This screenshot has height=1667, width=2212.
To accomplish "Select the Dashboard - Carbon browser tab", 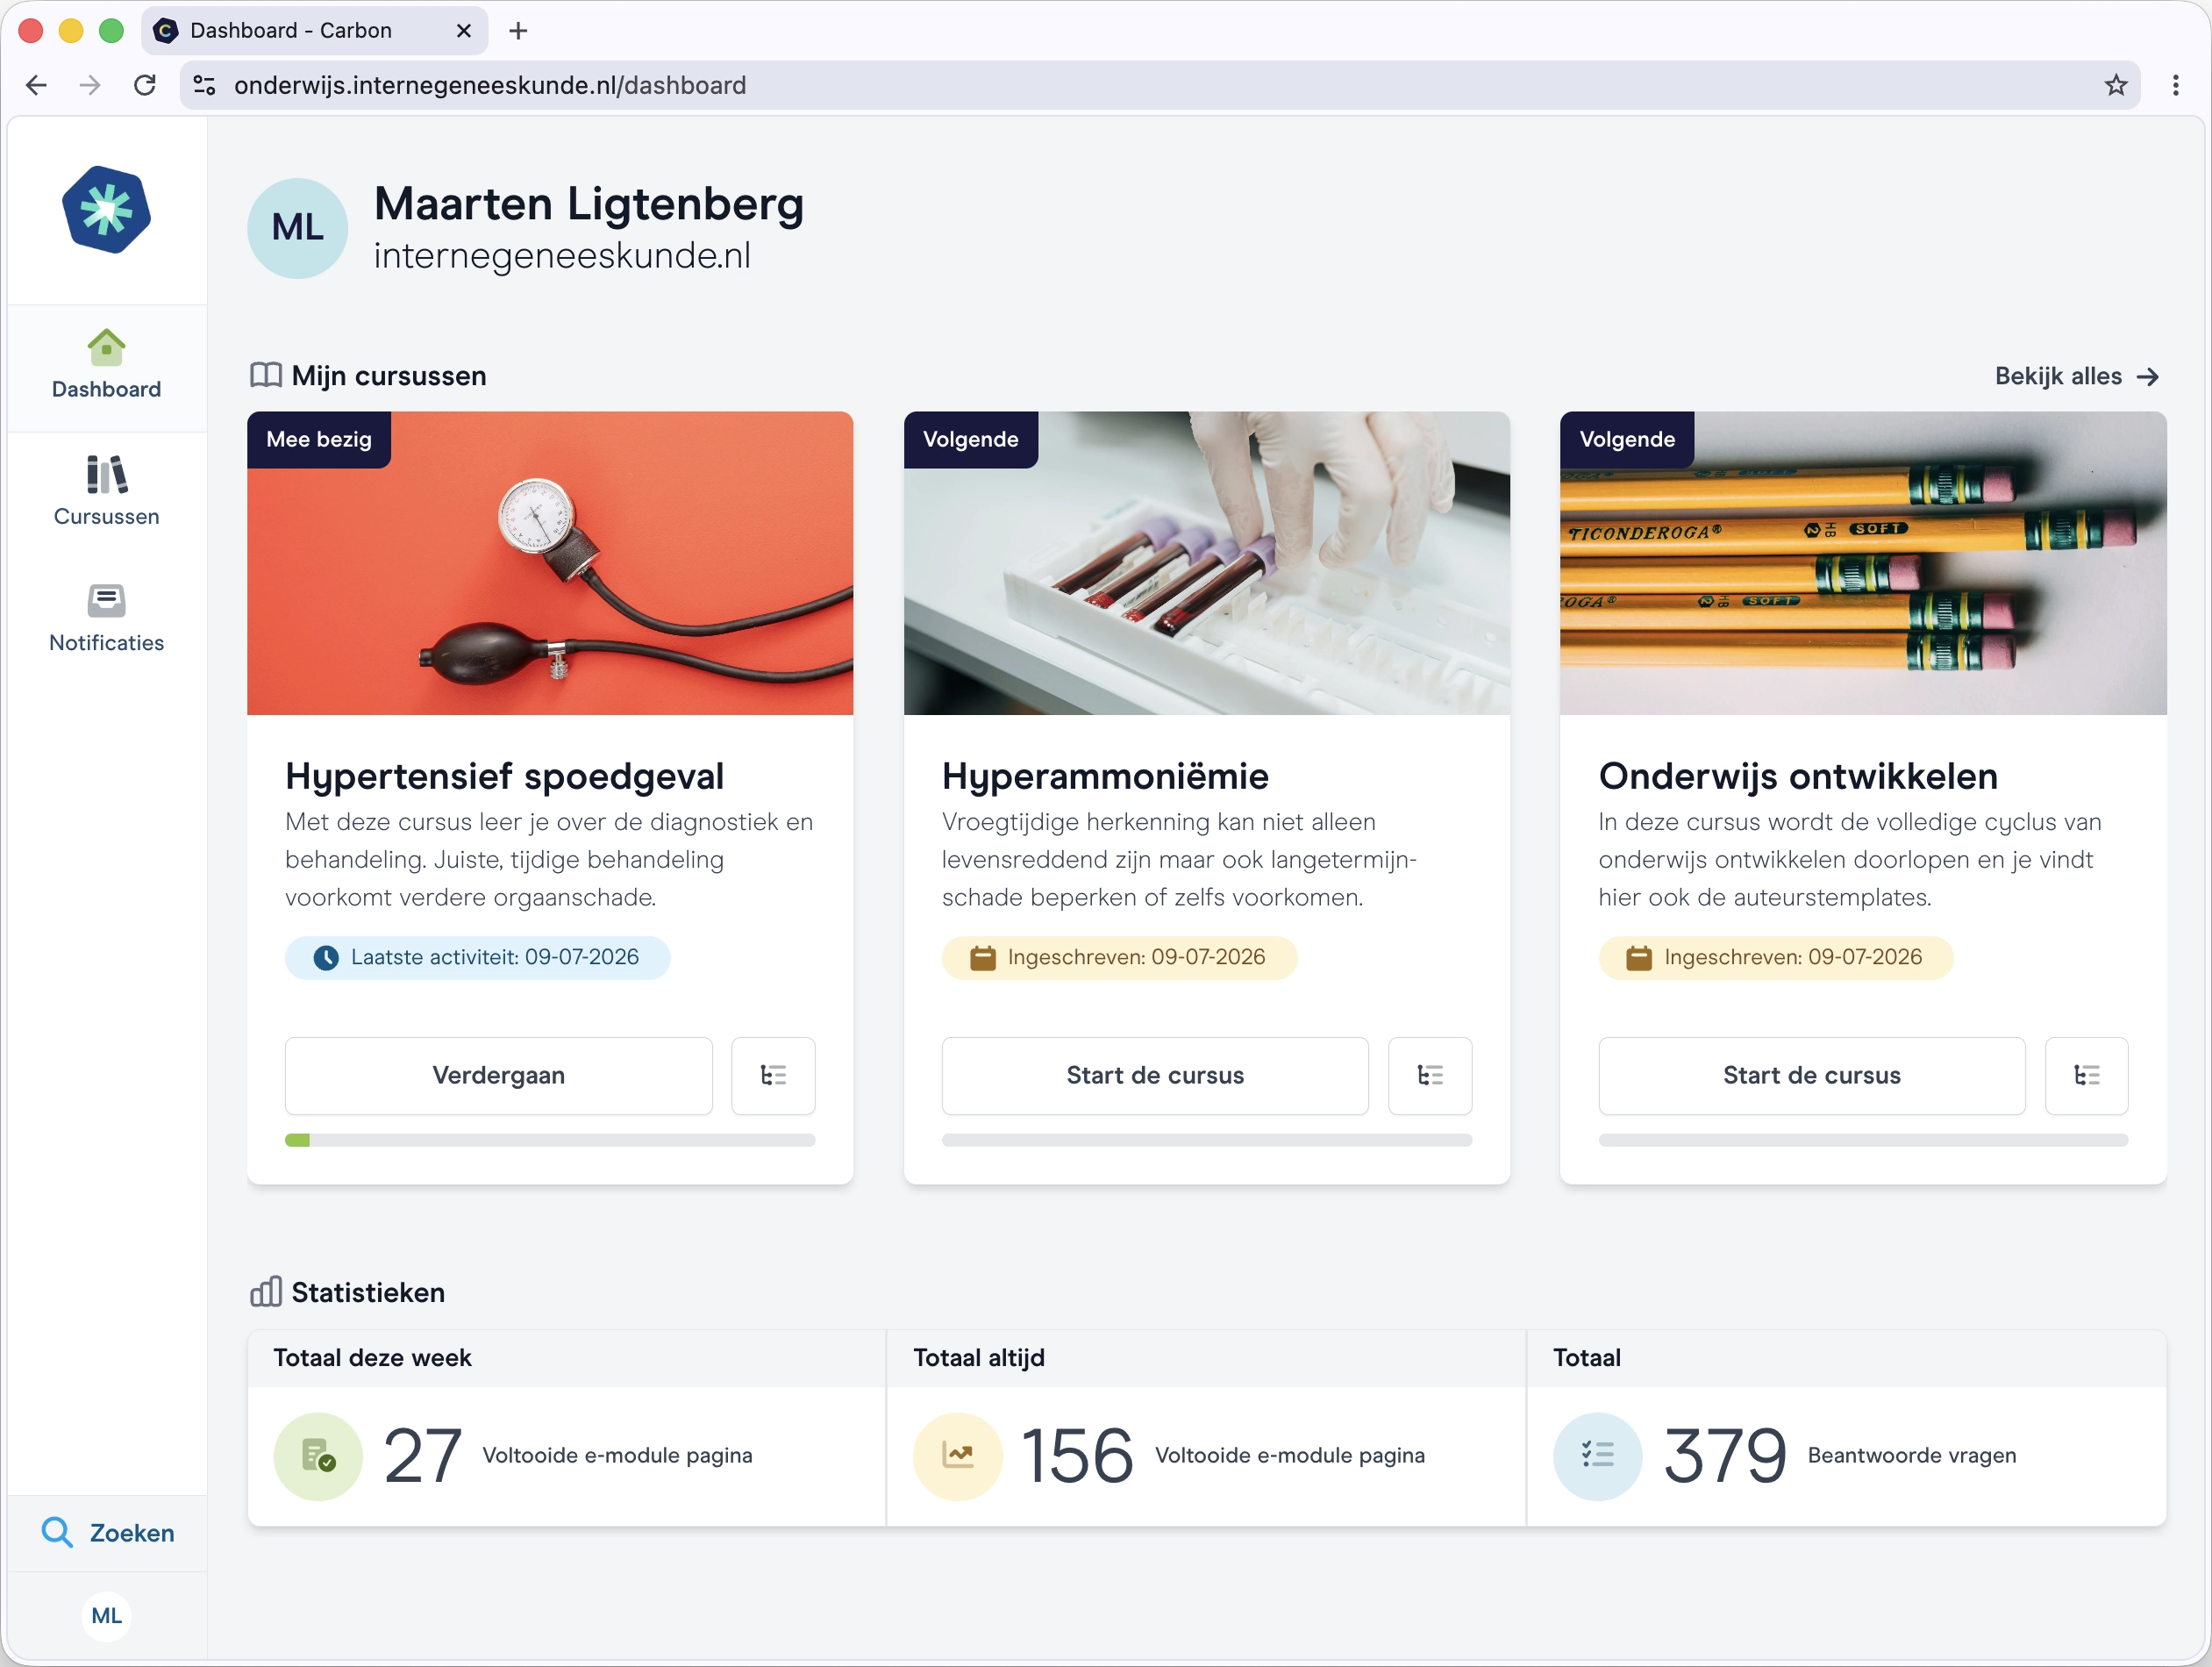I will [x=314, y=31].
